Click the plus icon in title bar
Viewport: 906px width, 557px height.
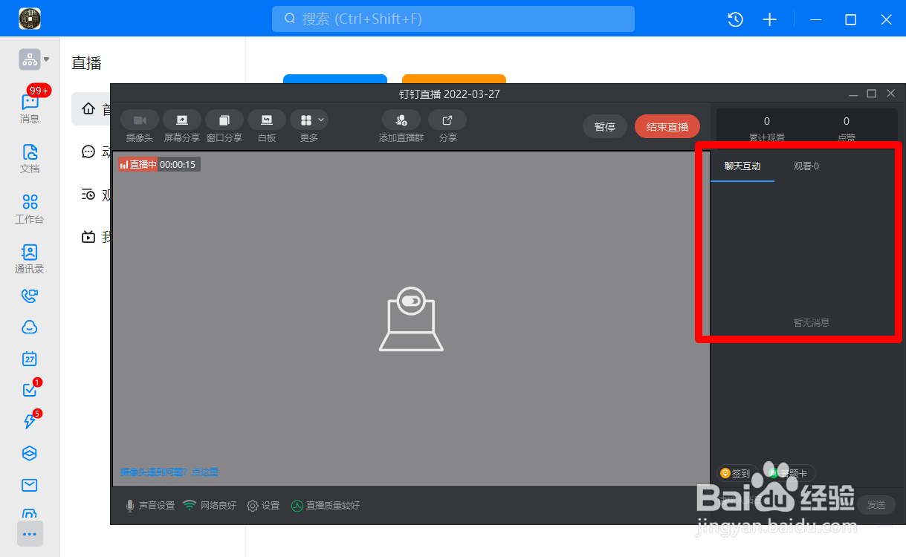click(x=770, y=19)
